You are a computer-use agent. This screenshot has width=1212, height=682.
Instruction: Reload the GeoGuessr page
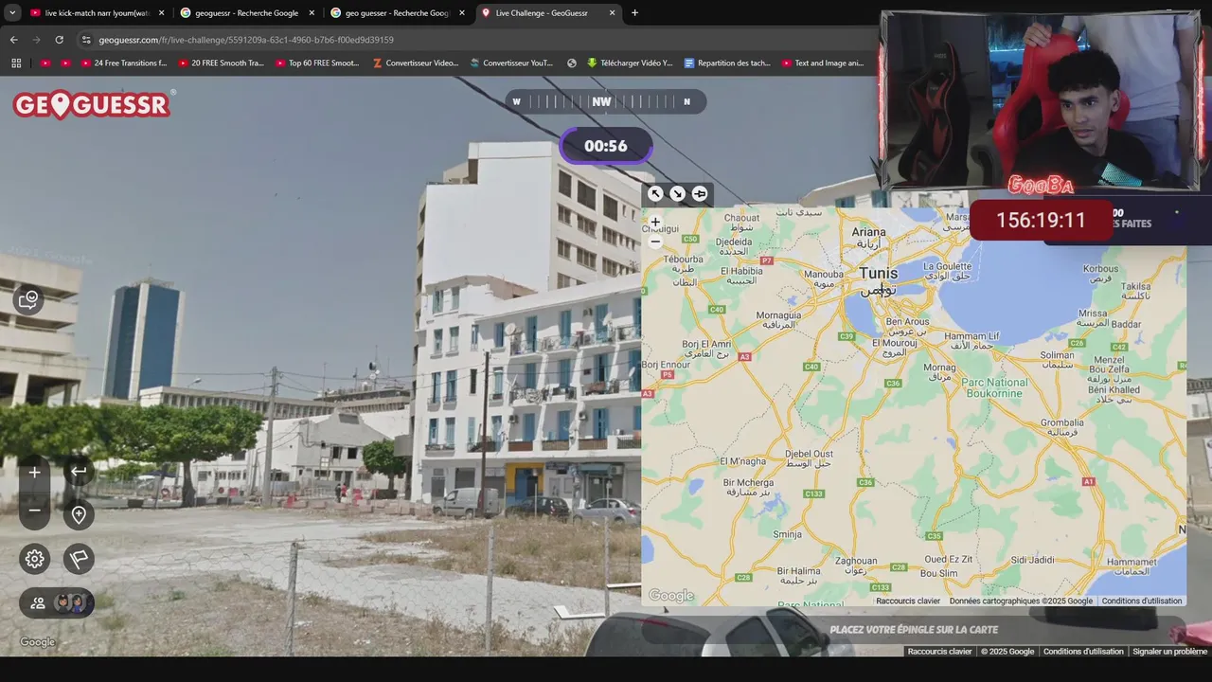(59, 40)
